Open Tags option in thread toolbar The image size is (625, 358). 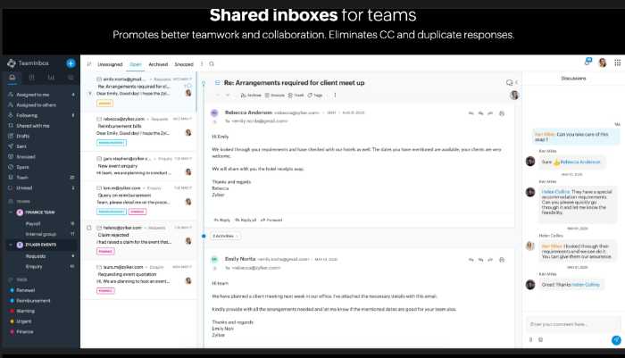[315, 96]
